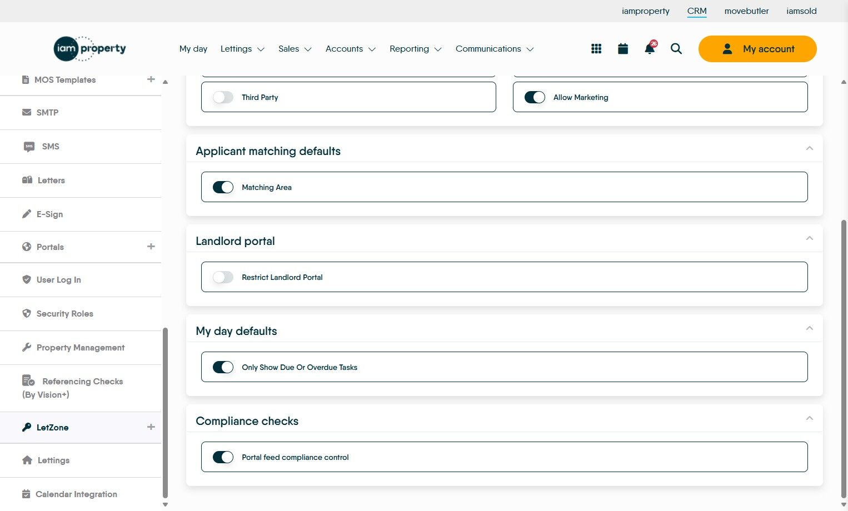This screenshot has width=848, height=511.
Task: Enable the Restrict Landlord Portal toggle
Action: [x=223, y=277]
